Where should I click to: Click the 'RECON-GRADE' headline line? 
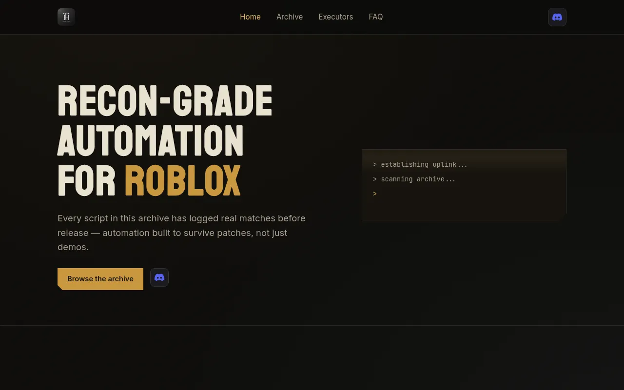coord(165,101)
